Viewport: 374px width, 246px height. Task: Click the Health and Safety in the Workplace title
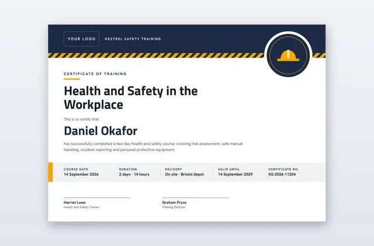[x=131, y=98]
